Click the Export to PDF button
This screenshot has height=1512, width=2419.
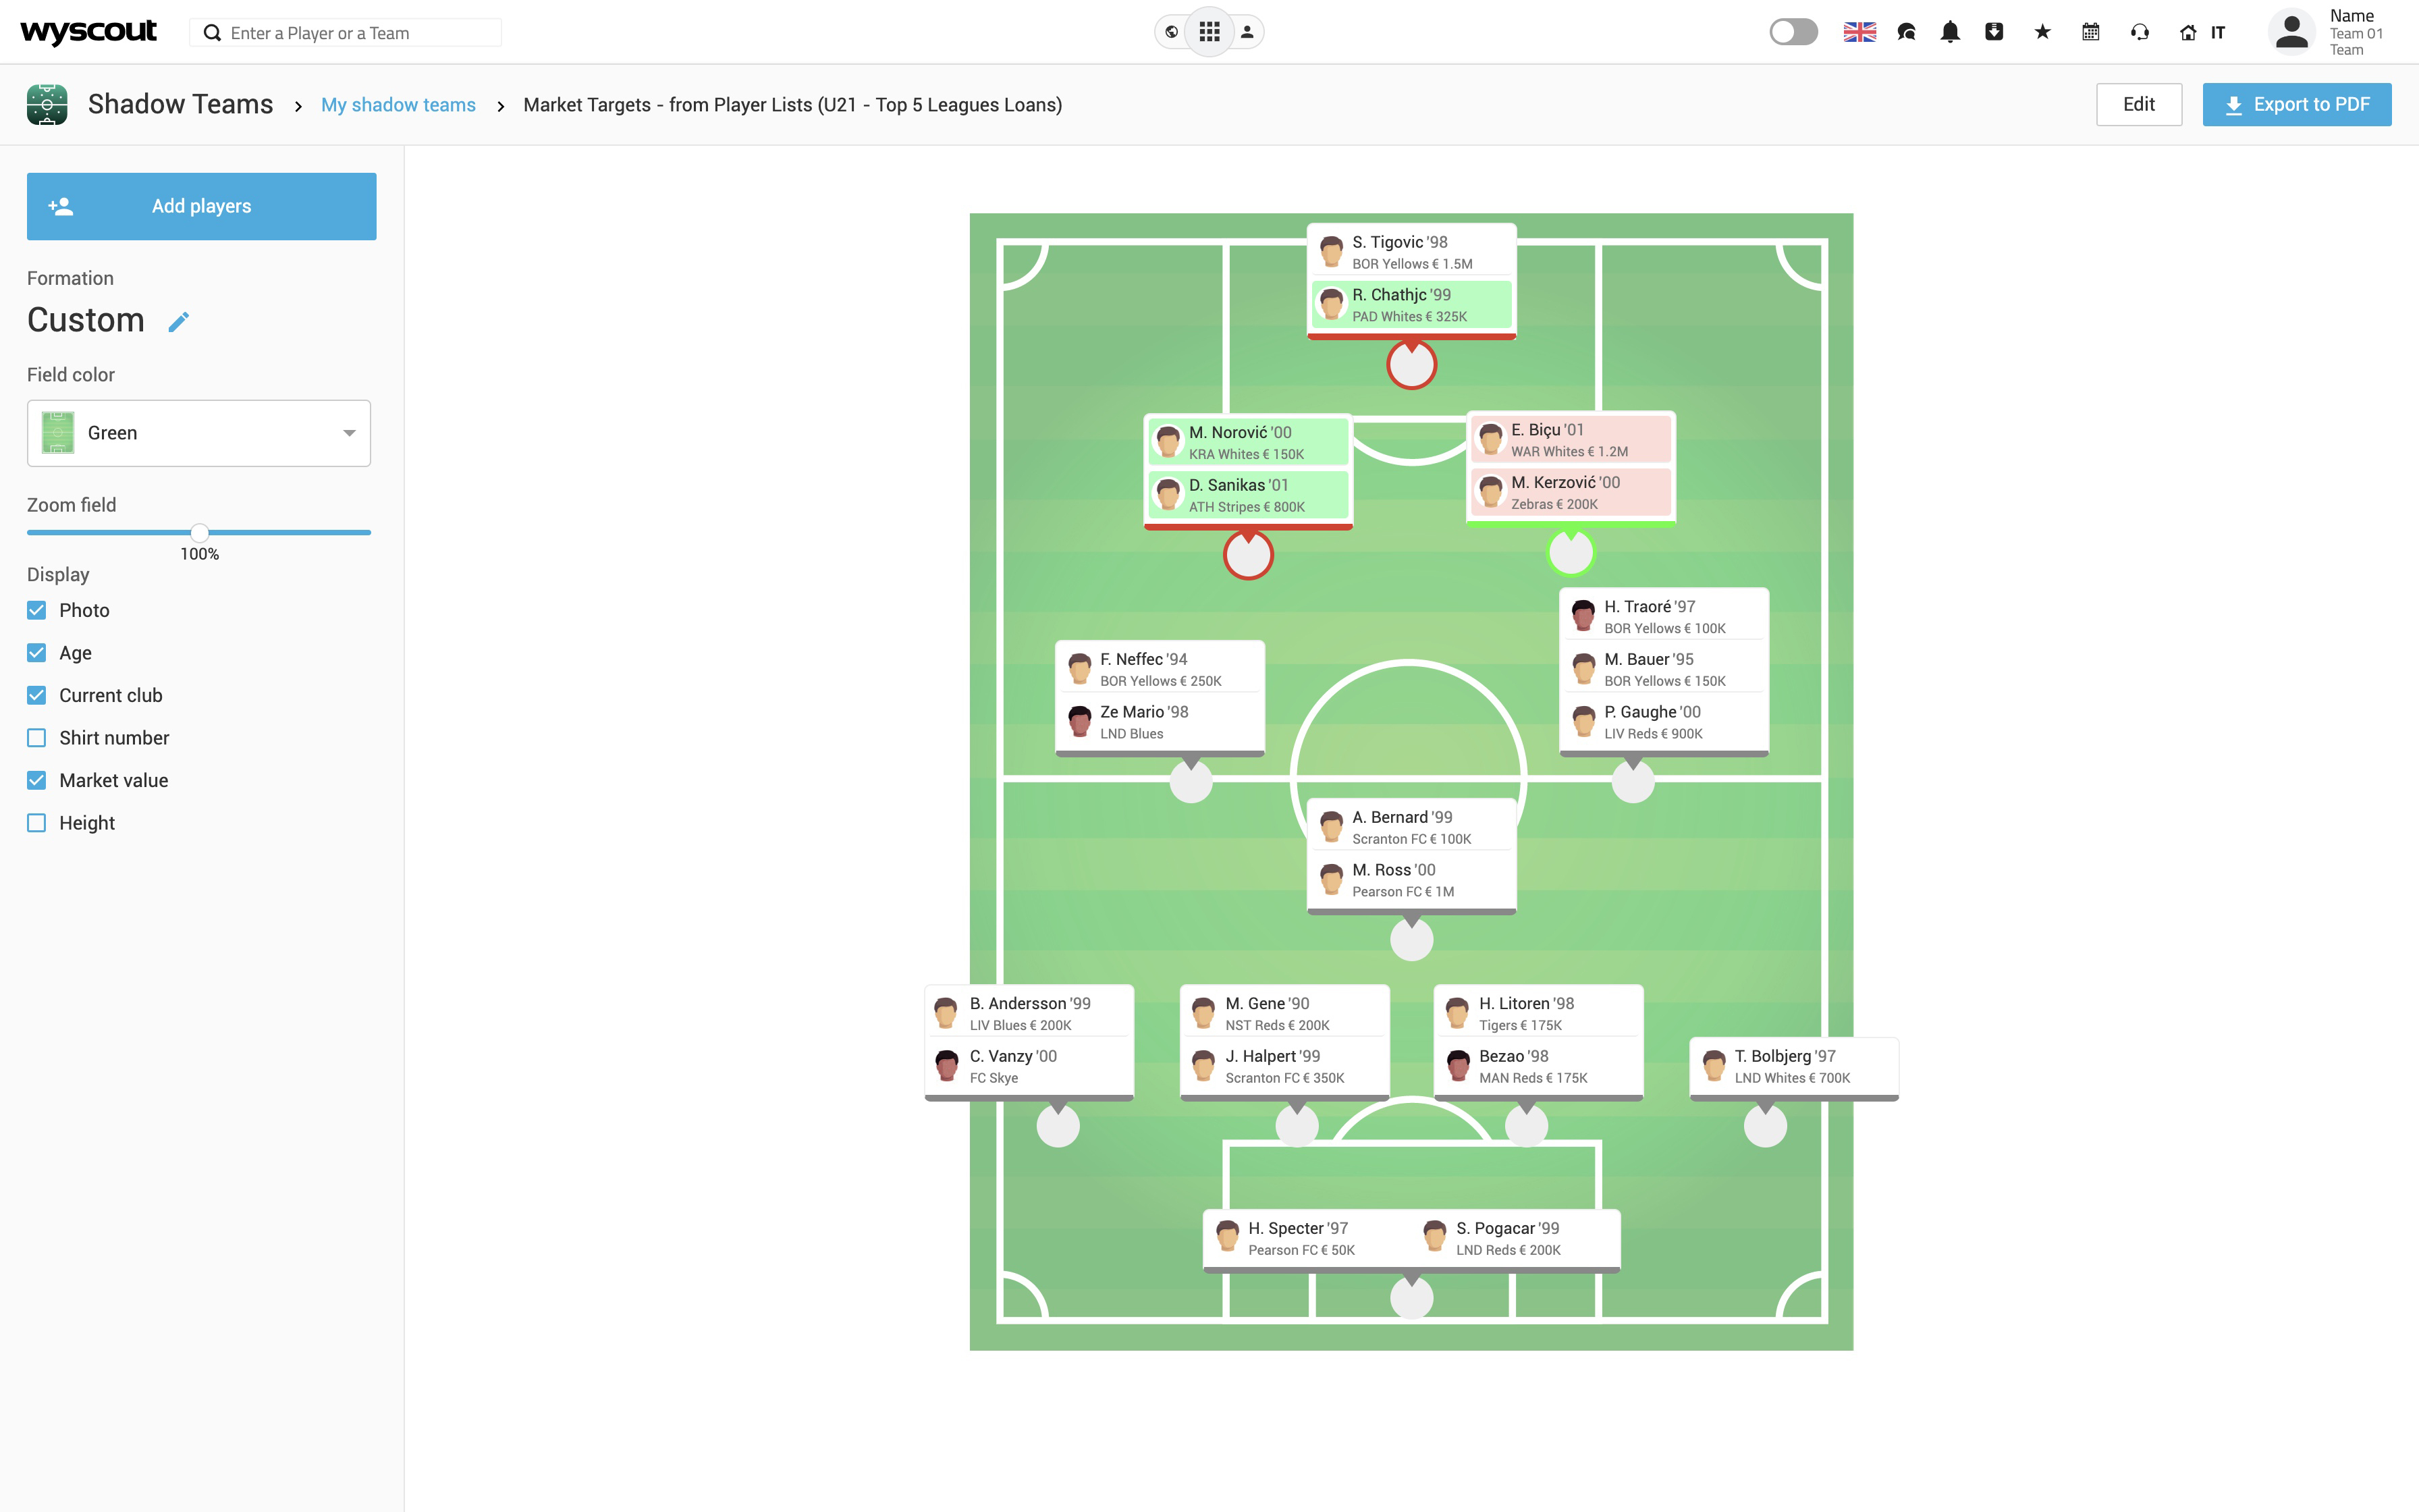pyautogui.click(x=2296, y=105)
